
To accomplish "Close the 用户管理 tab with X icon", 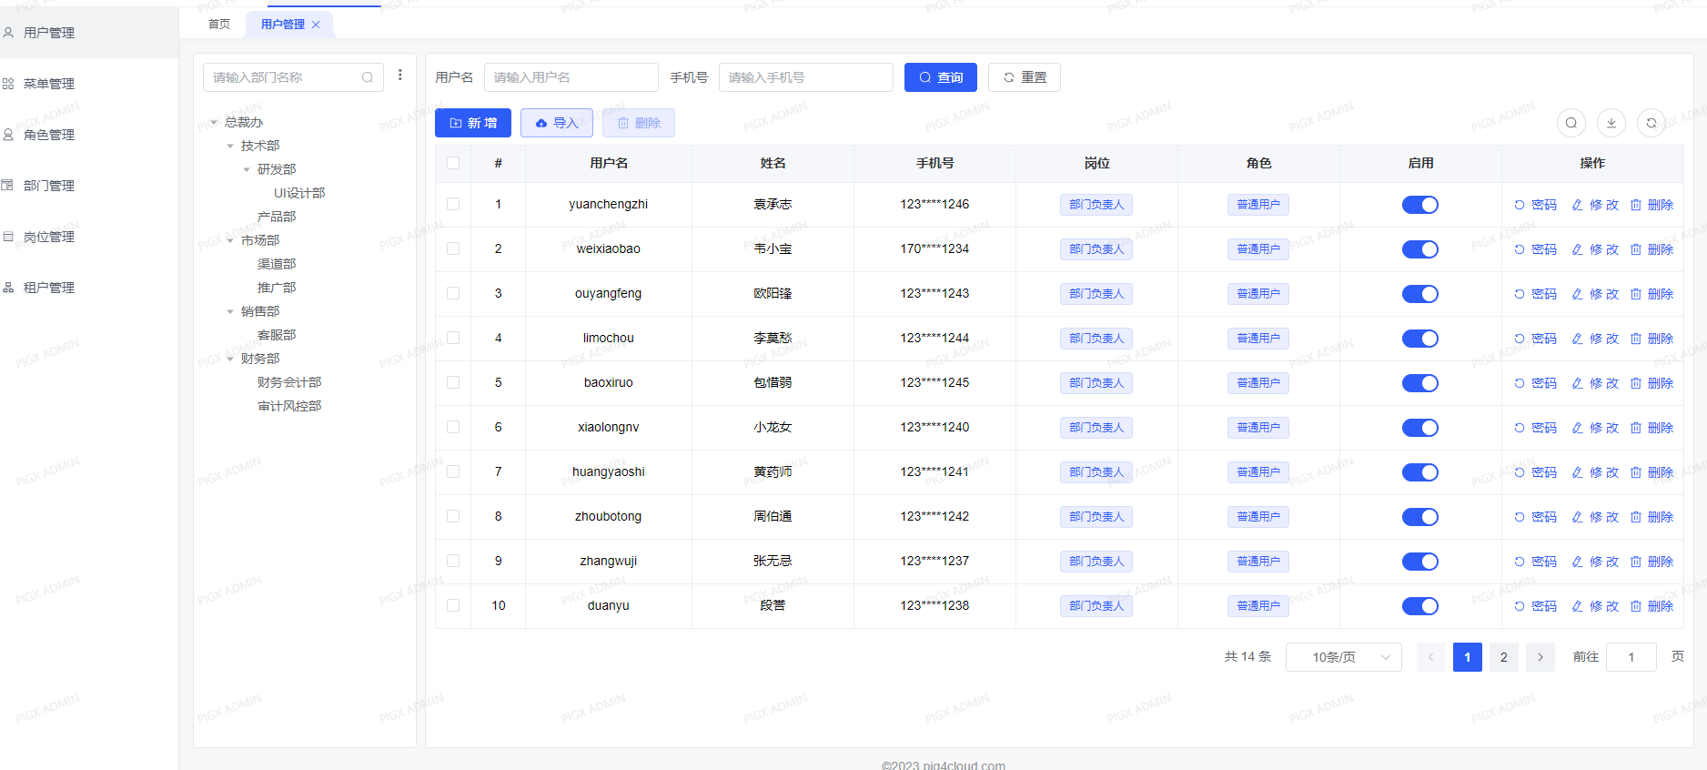I will [x=316, y=25].
